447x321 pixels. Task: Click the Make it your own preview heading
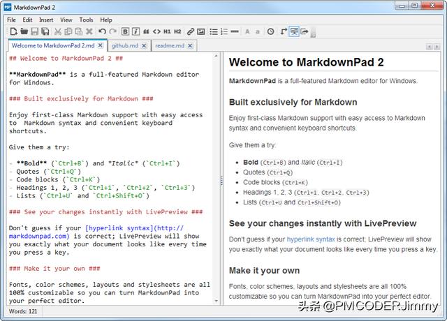pos(264,271)
